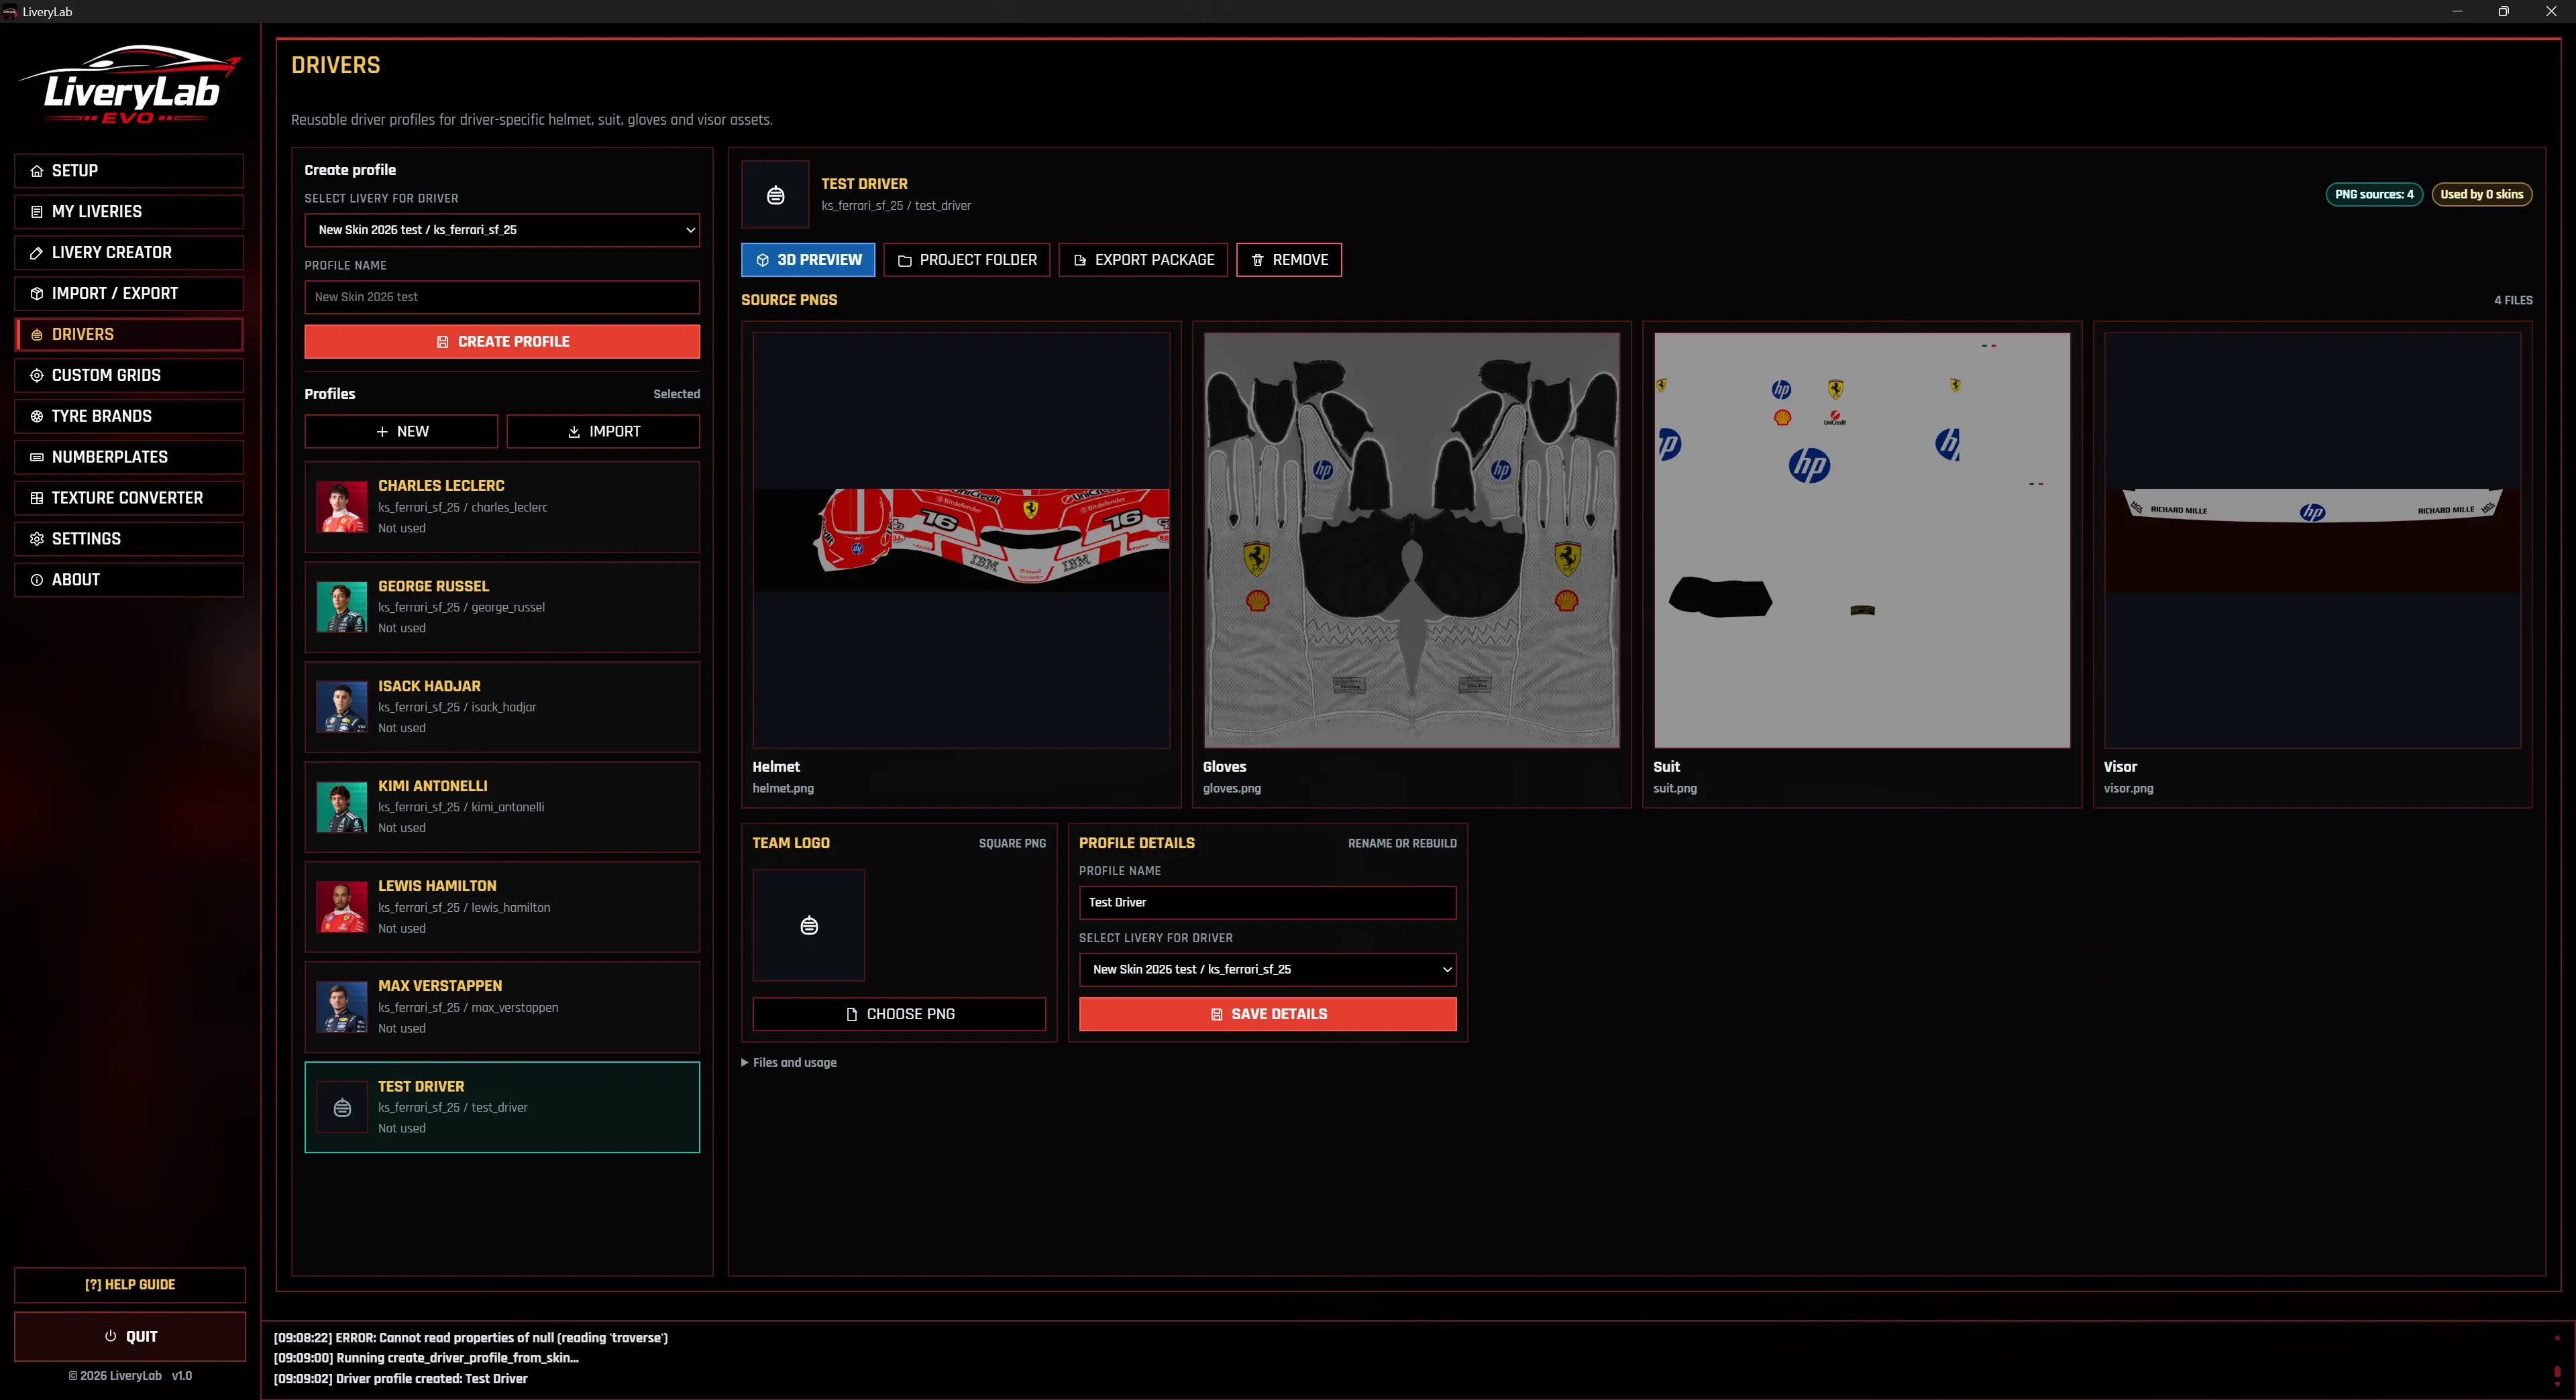
Task: Click the table icon beside Texture Converter
Action: (37, 499)
